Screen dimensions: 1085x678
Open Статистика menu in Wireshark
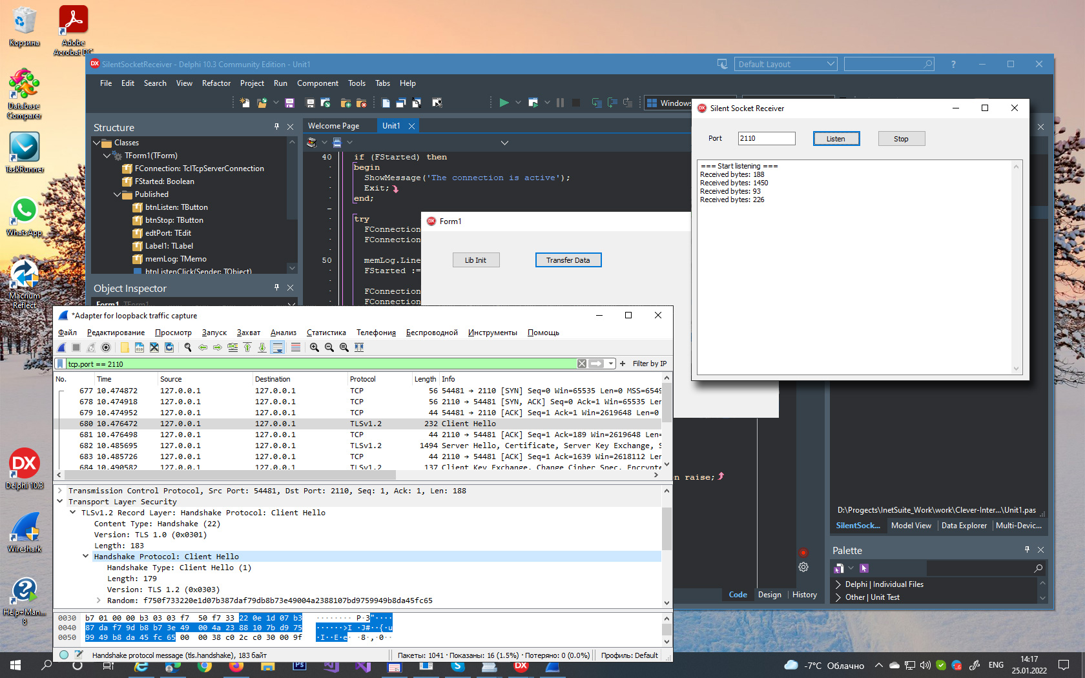click(326, 333)
